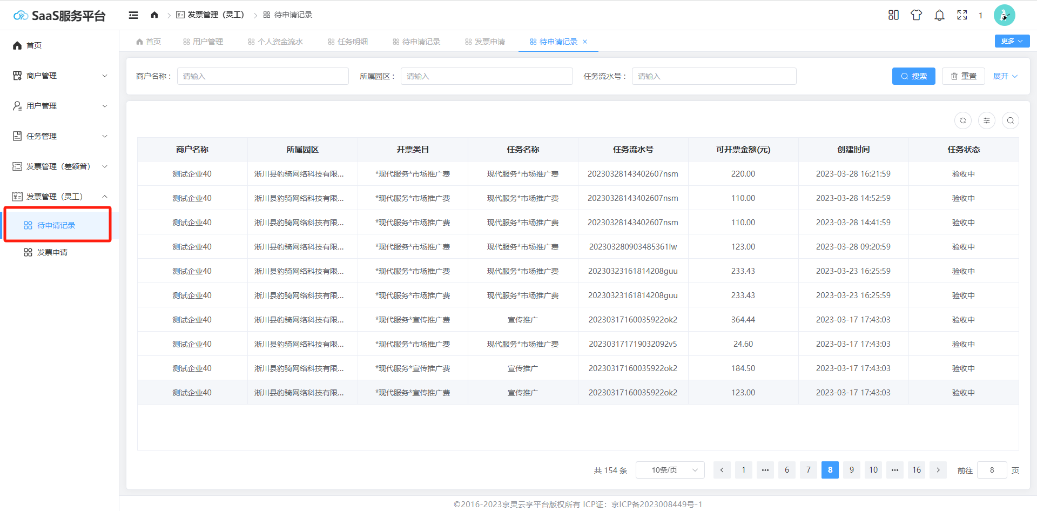Focus the 商户名称 input field
The image size is (1037, 511).
point(263,76)
